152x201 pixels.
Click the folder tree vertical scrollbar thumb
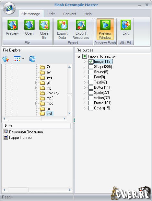point(70,95)
